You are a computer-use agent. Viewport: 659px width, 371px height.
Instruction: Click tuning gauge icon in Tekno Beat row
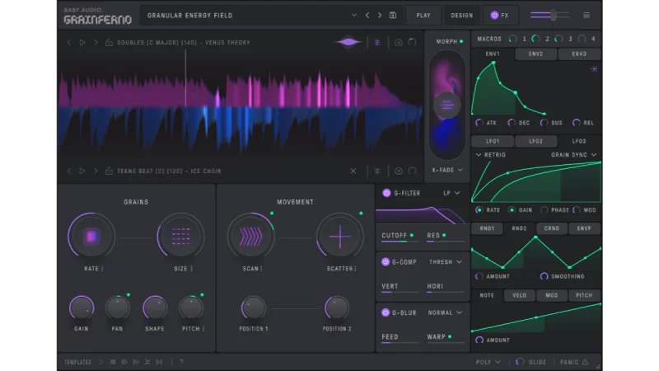[x=399, y=171]
